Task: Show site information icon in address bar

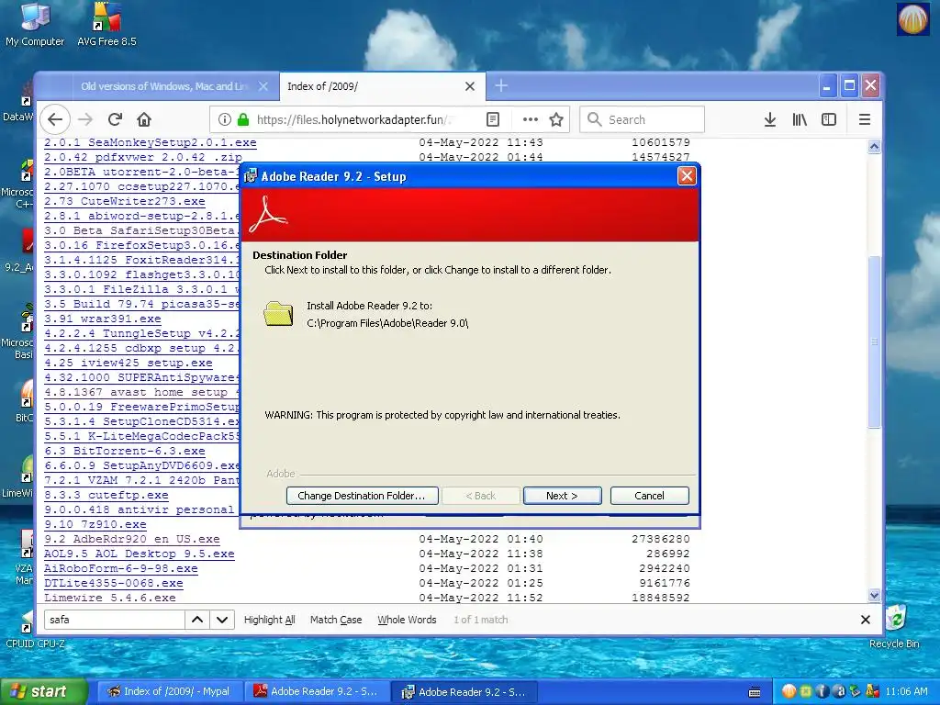Action: coord(224,119)
